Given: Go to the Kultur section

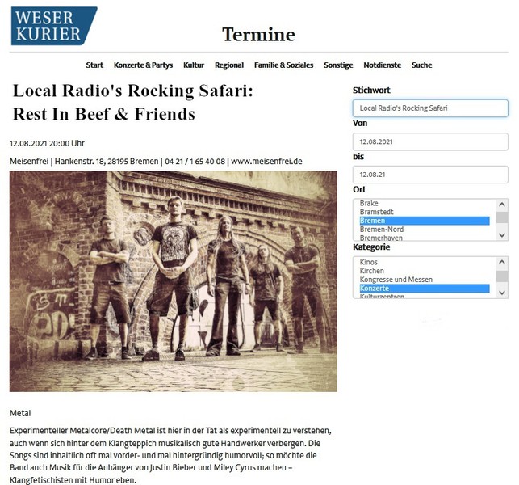Looking at the screenshot, I should point(194,65).
